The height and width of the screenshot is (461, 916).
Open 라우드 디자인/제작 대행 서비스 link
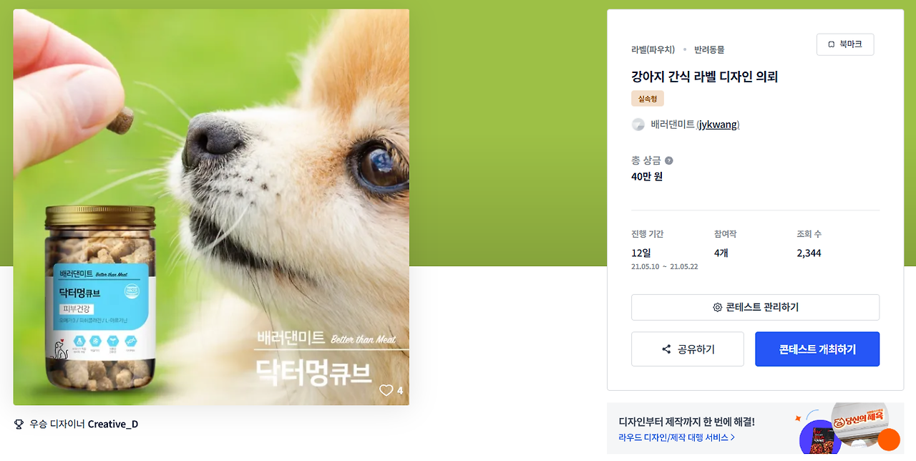(673, 437)
